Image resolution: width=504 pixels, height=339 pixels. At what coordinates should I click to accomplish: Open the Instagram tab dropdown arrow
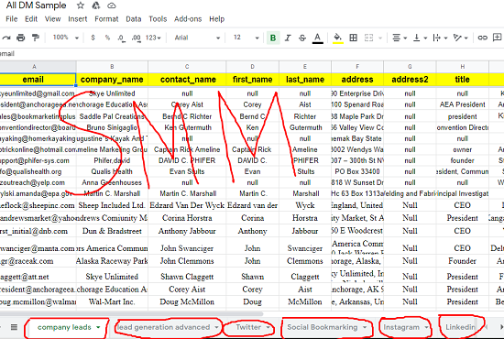[x=426, y=327]
